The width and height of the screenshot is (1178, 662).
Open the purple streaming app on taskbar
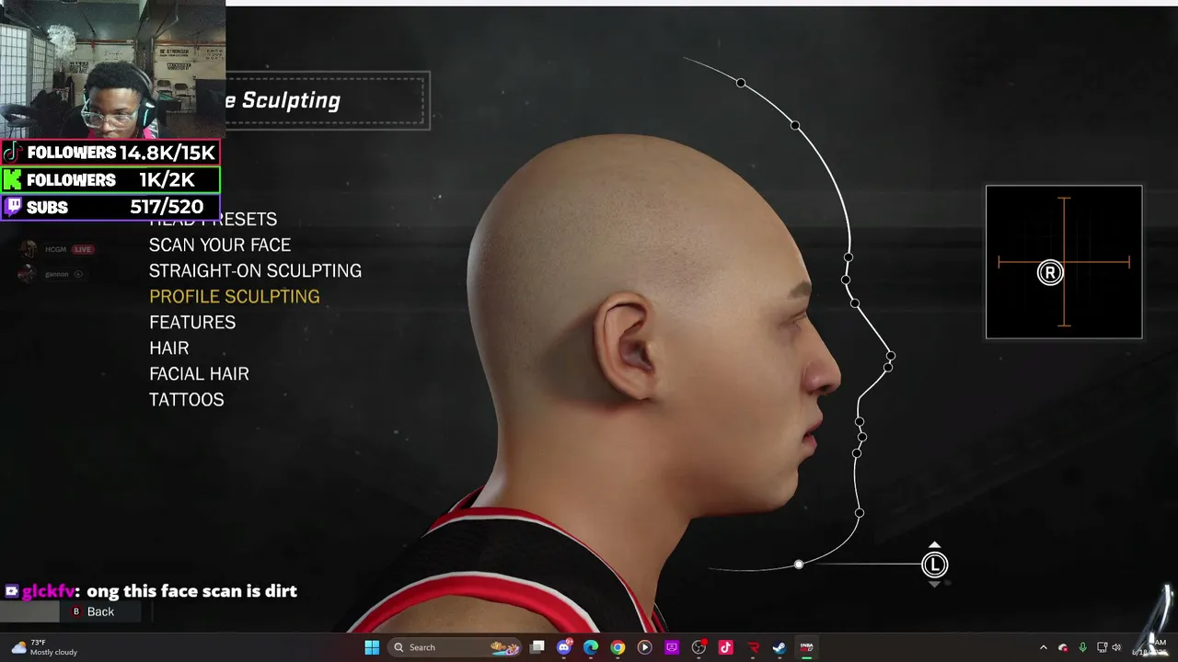point(672,647)
